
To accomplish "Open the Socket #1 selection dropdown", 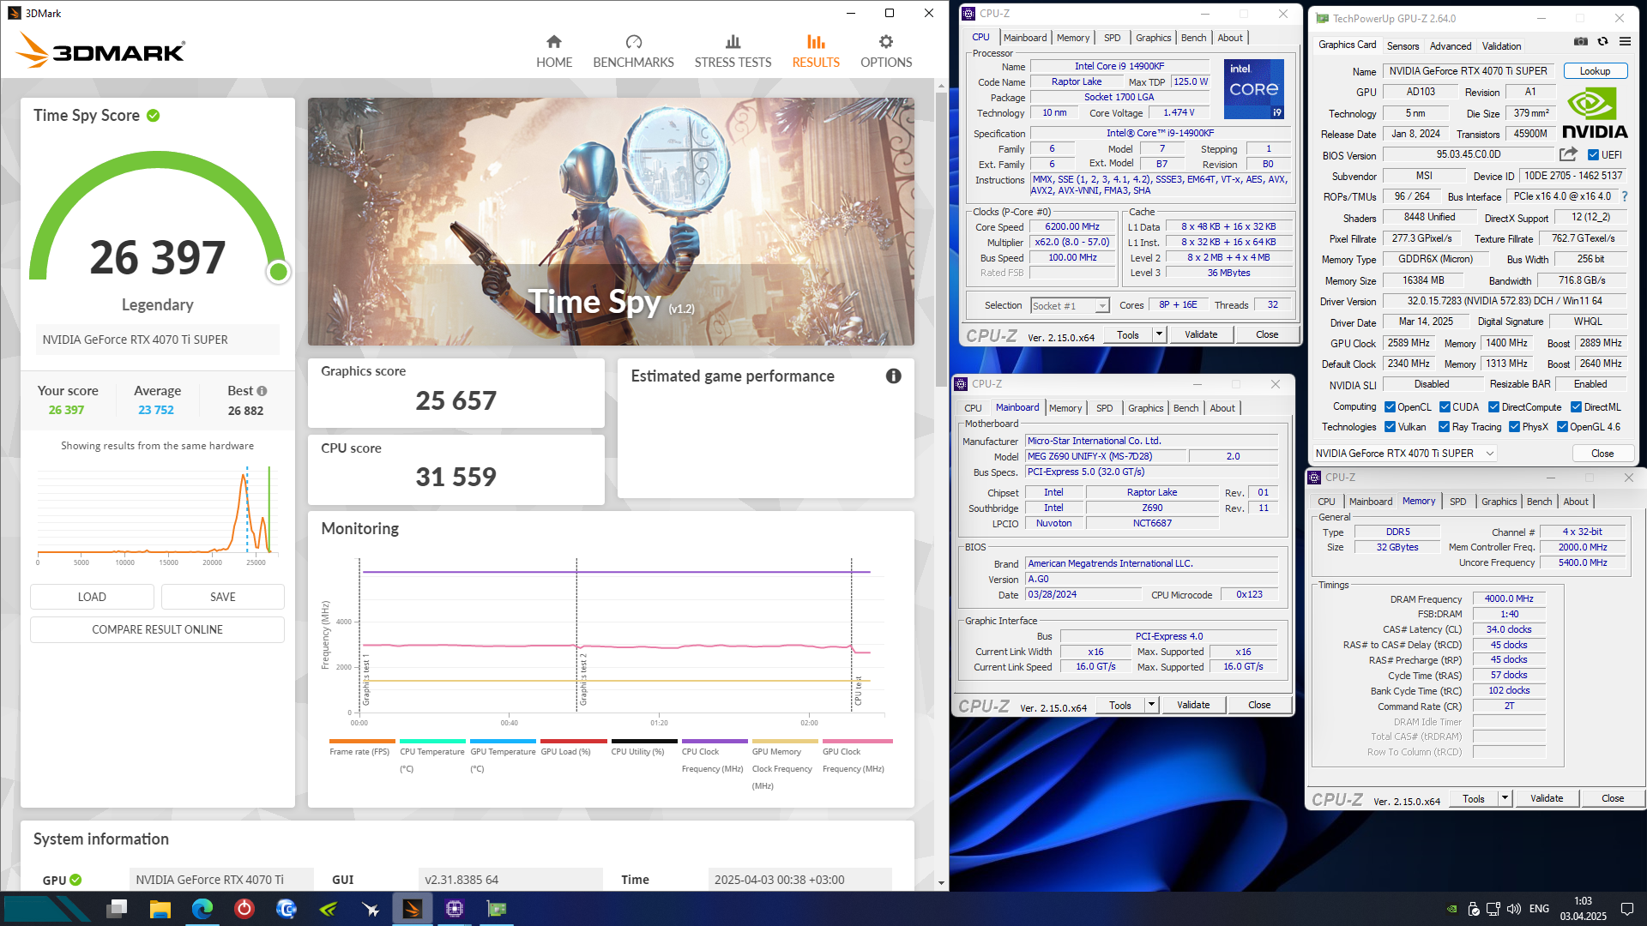I will pyautogui.click(x=1070, y=305).
